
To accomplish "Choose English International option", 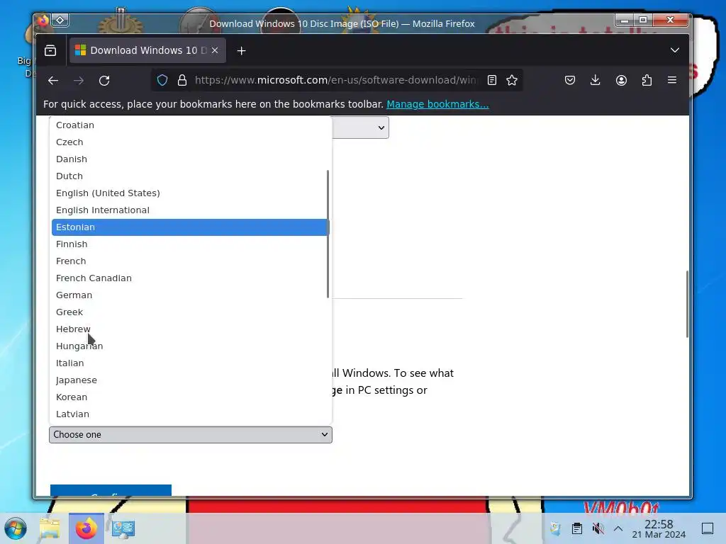I will pos(190,210).
